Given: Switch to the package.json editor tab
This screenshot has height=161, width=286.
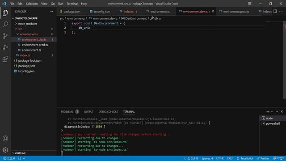Looking at the screenshot, I should [71, 11].
